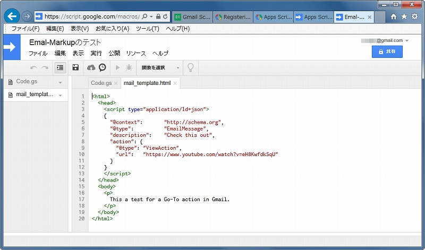Click the browser forward button
Image resolution: width=425 pixels, height=250 pixels.
[27, 17]
